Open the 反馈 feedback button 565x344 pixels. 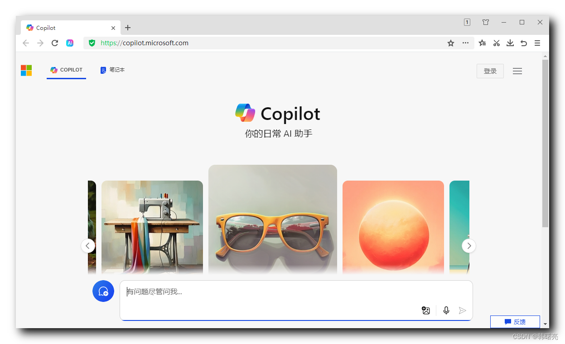click(x=515, y=322)
